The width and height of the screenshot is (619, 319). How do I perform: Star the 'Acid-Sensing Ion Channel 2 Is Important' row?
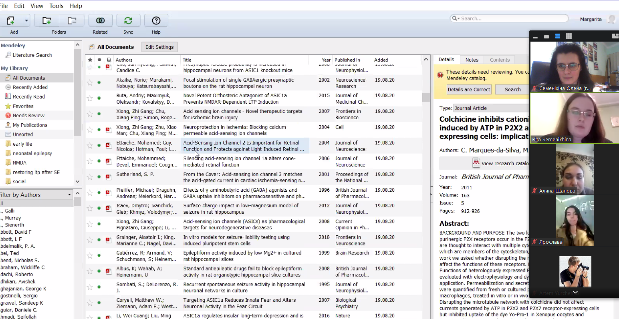click(x=90, y=146)
